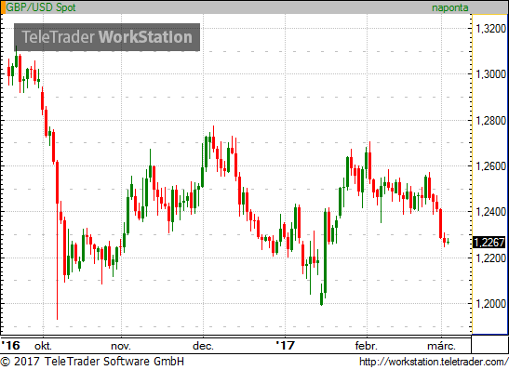Image resolution: width=509 pixels, height=370 pixels.
Task: Click the current price label 1,2267
Action: click(x=489, y=243)
